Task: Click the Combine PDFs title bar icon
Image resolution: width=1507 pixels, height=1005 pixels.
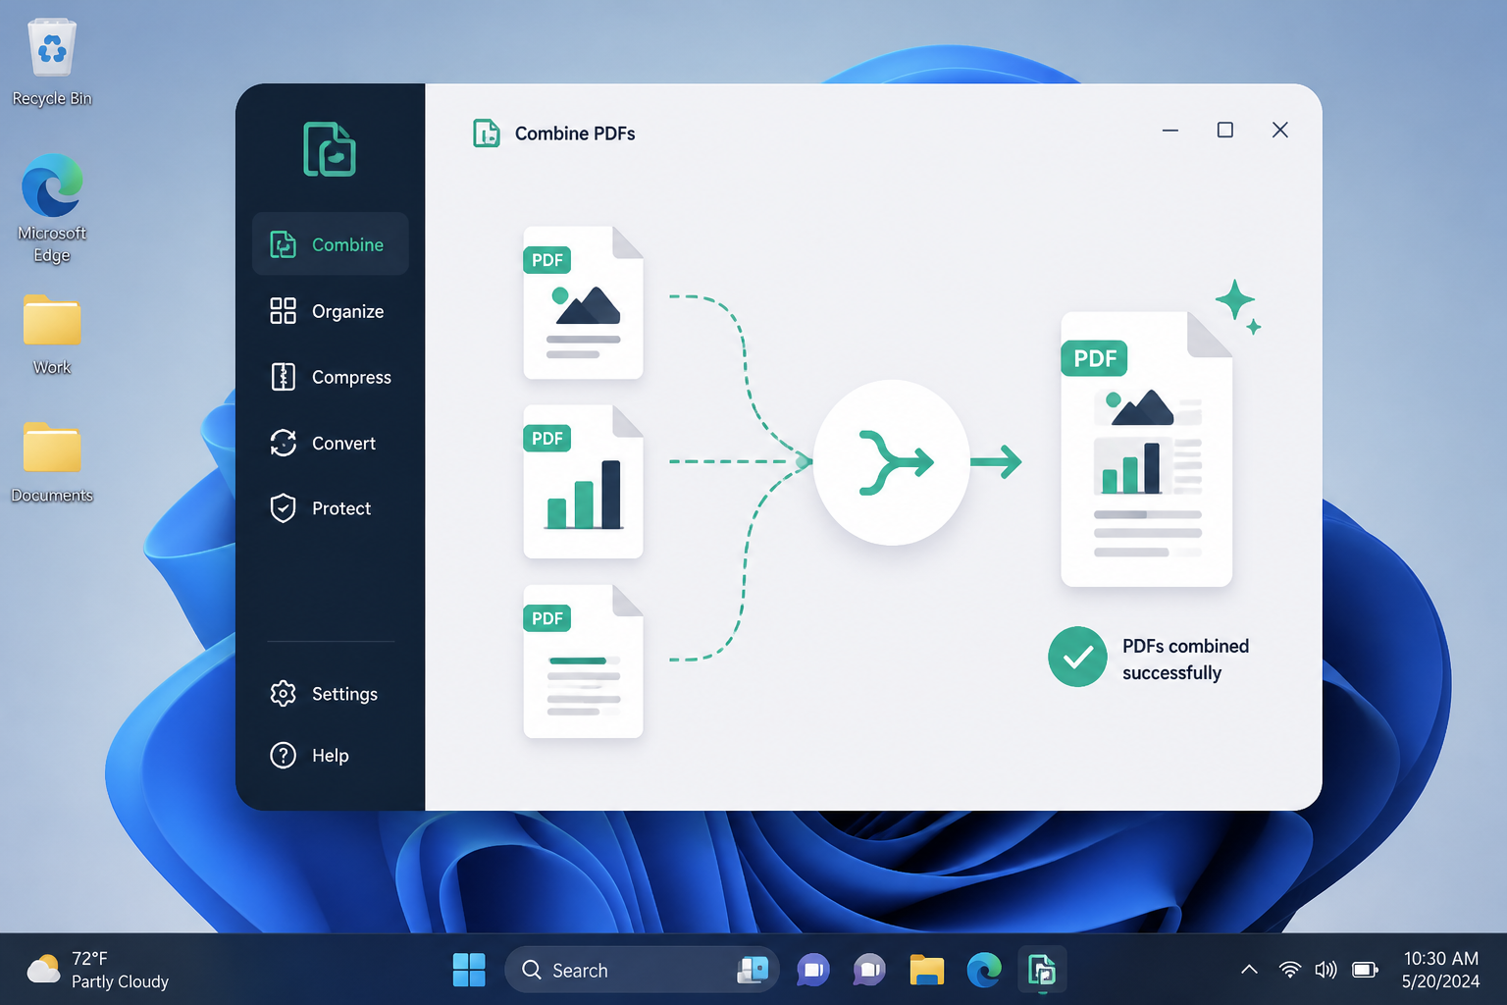Action: click(x=487, y=132)
